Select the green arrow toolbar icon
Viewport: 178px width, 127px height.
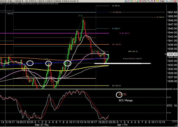[131, 1]
